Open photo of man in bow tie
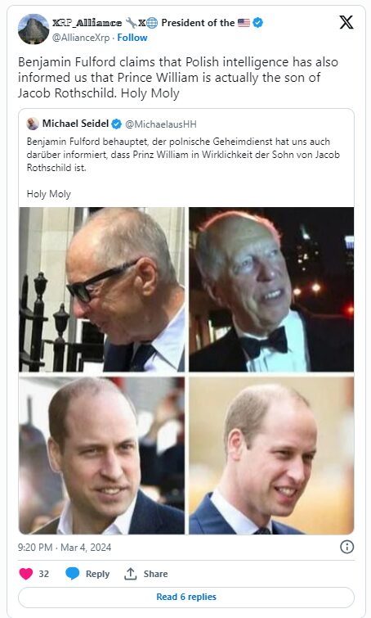 click(x=271, y=289)
